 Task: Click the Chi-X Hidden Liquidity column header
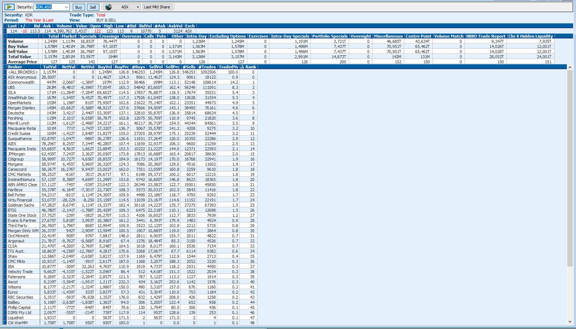point(531,36)
